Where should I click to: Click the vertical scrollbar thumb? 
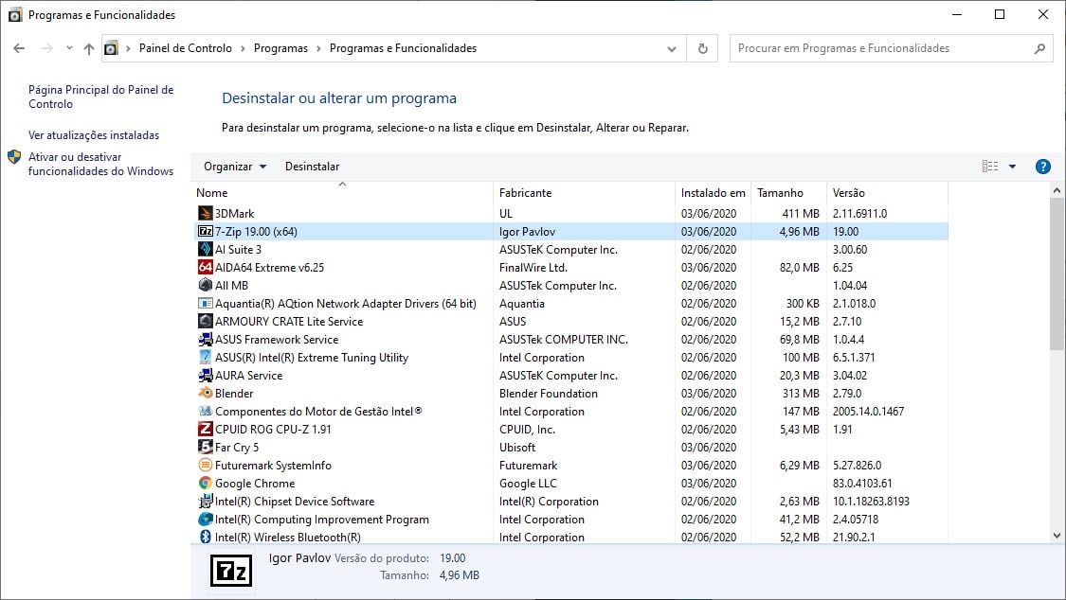point(1057,274)
